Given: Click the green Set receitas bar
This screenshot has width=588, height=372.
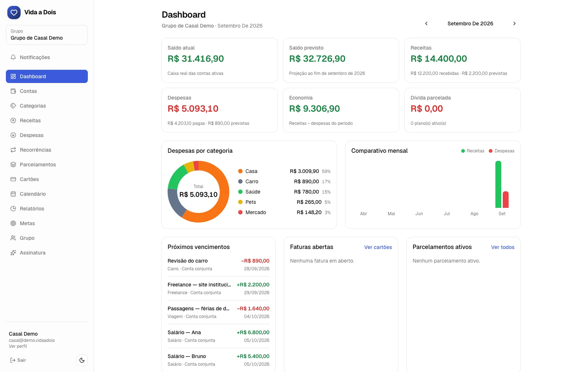Looking at the screenshot, I should (498, 184).
